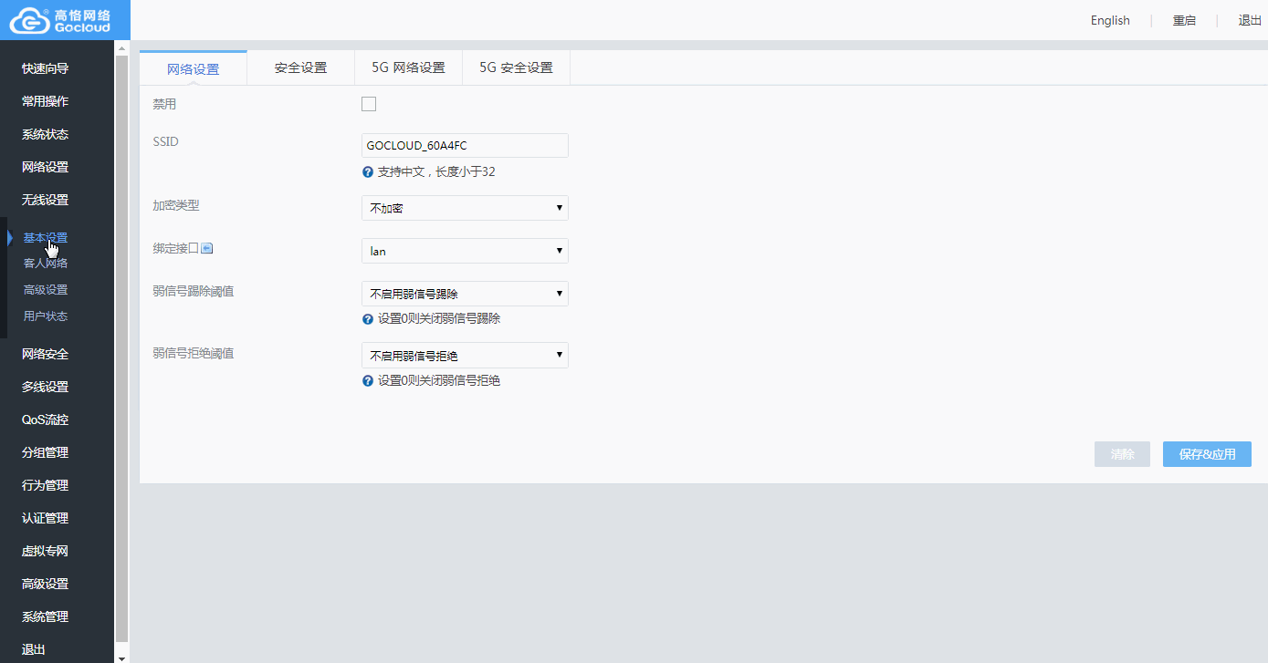Open 系统状态 in the sidebar

point(46,134)
